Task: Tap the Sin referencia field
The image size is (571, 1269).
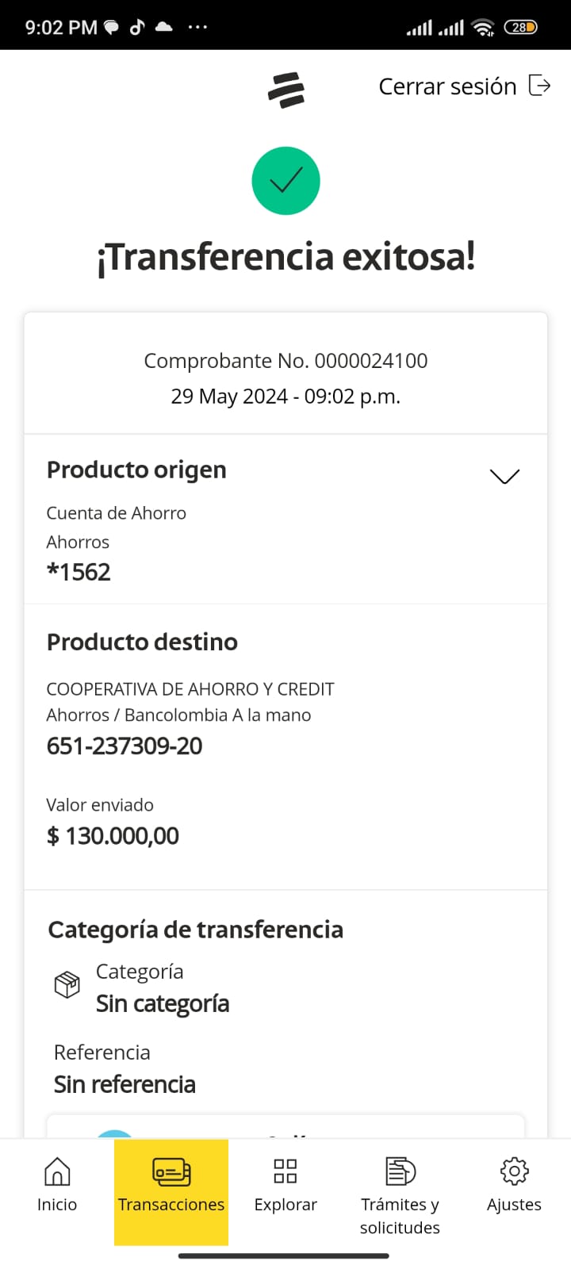Action: coord(125,1084)
